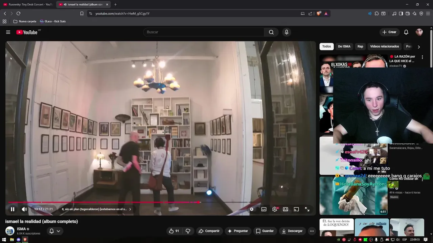Click the Buscar search field

[x=204, y=32]
